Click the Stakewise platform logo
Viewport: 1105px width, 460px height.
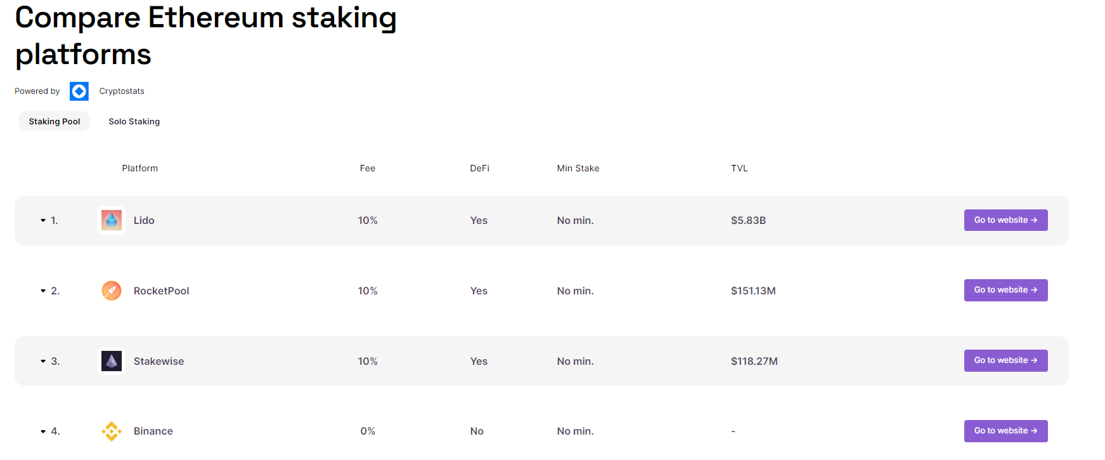[112, 361]
